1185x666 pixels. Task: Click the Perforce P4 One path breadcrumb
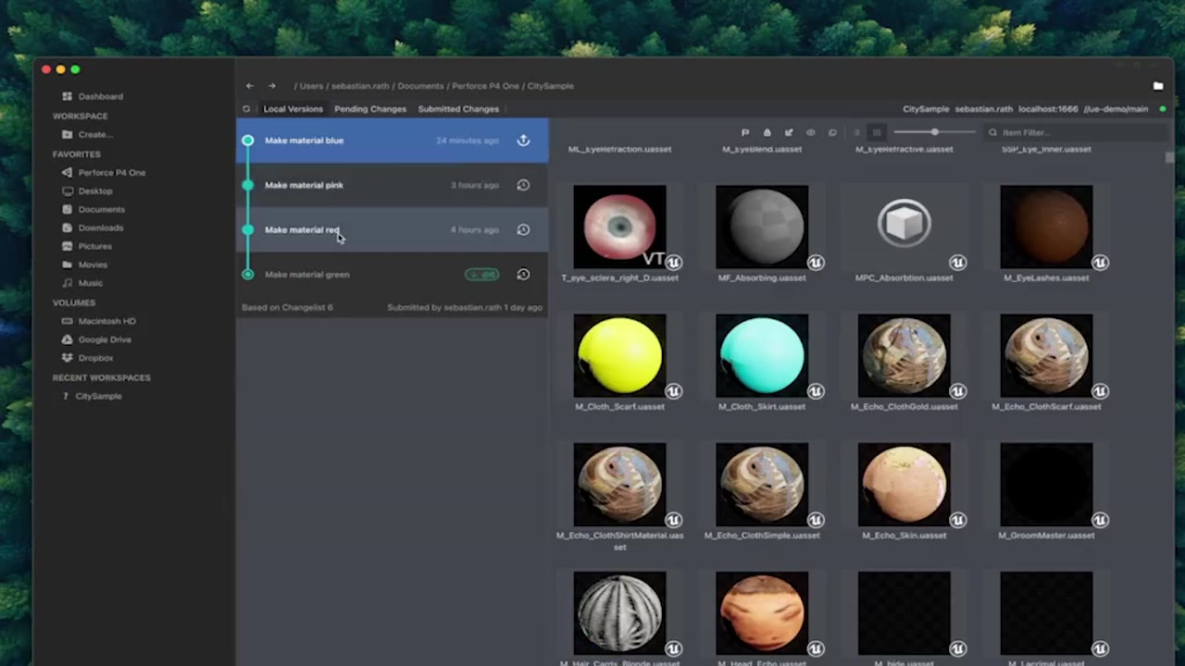pyautogui.click(x=486, y=86)
